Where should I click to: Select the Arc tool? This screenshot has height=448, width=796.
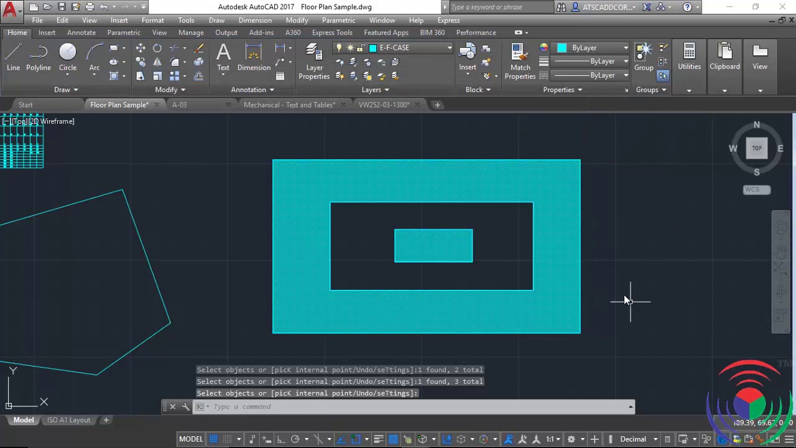pos(95,57)
